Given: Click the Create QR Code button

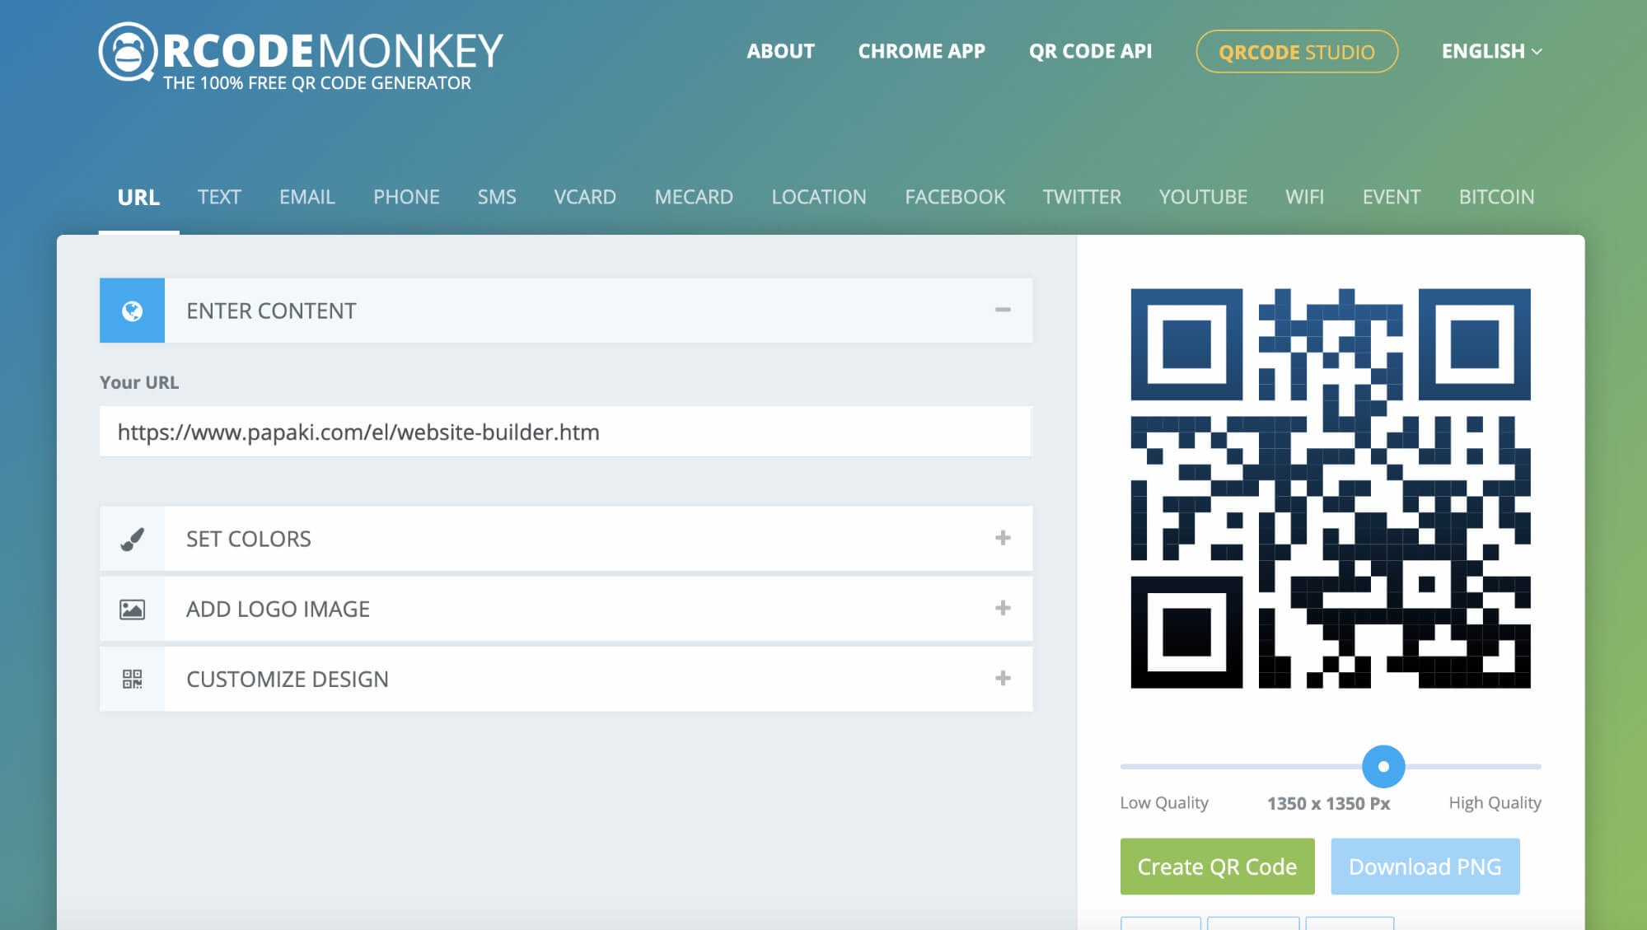Looking at the screenshot, I should (x=1217, y=867).
